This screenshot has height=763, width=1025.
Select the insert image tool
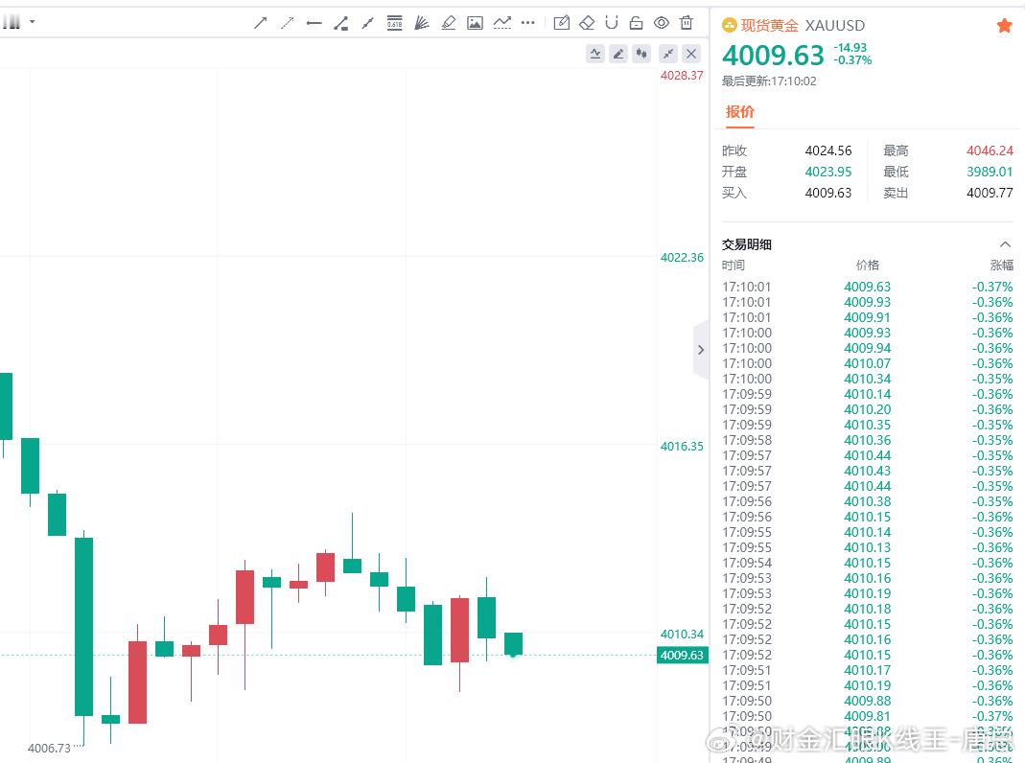[476, 24]
